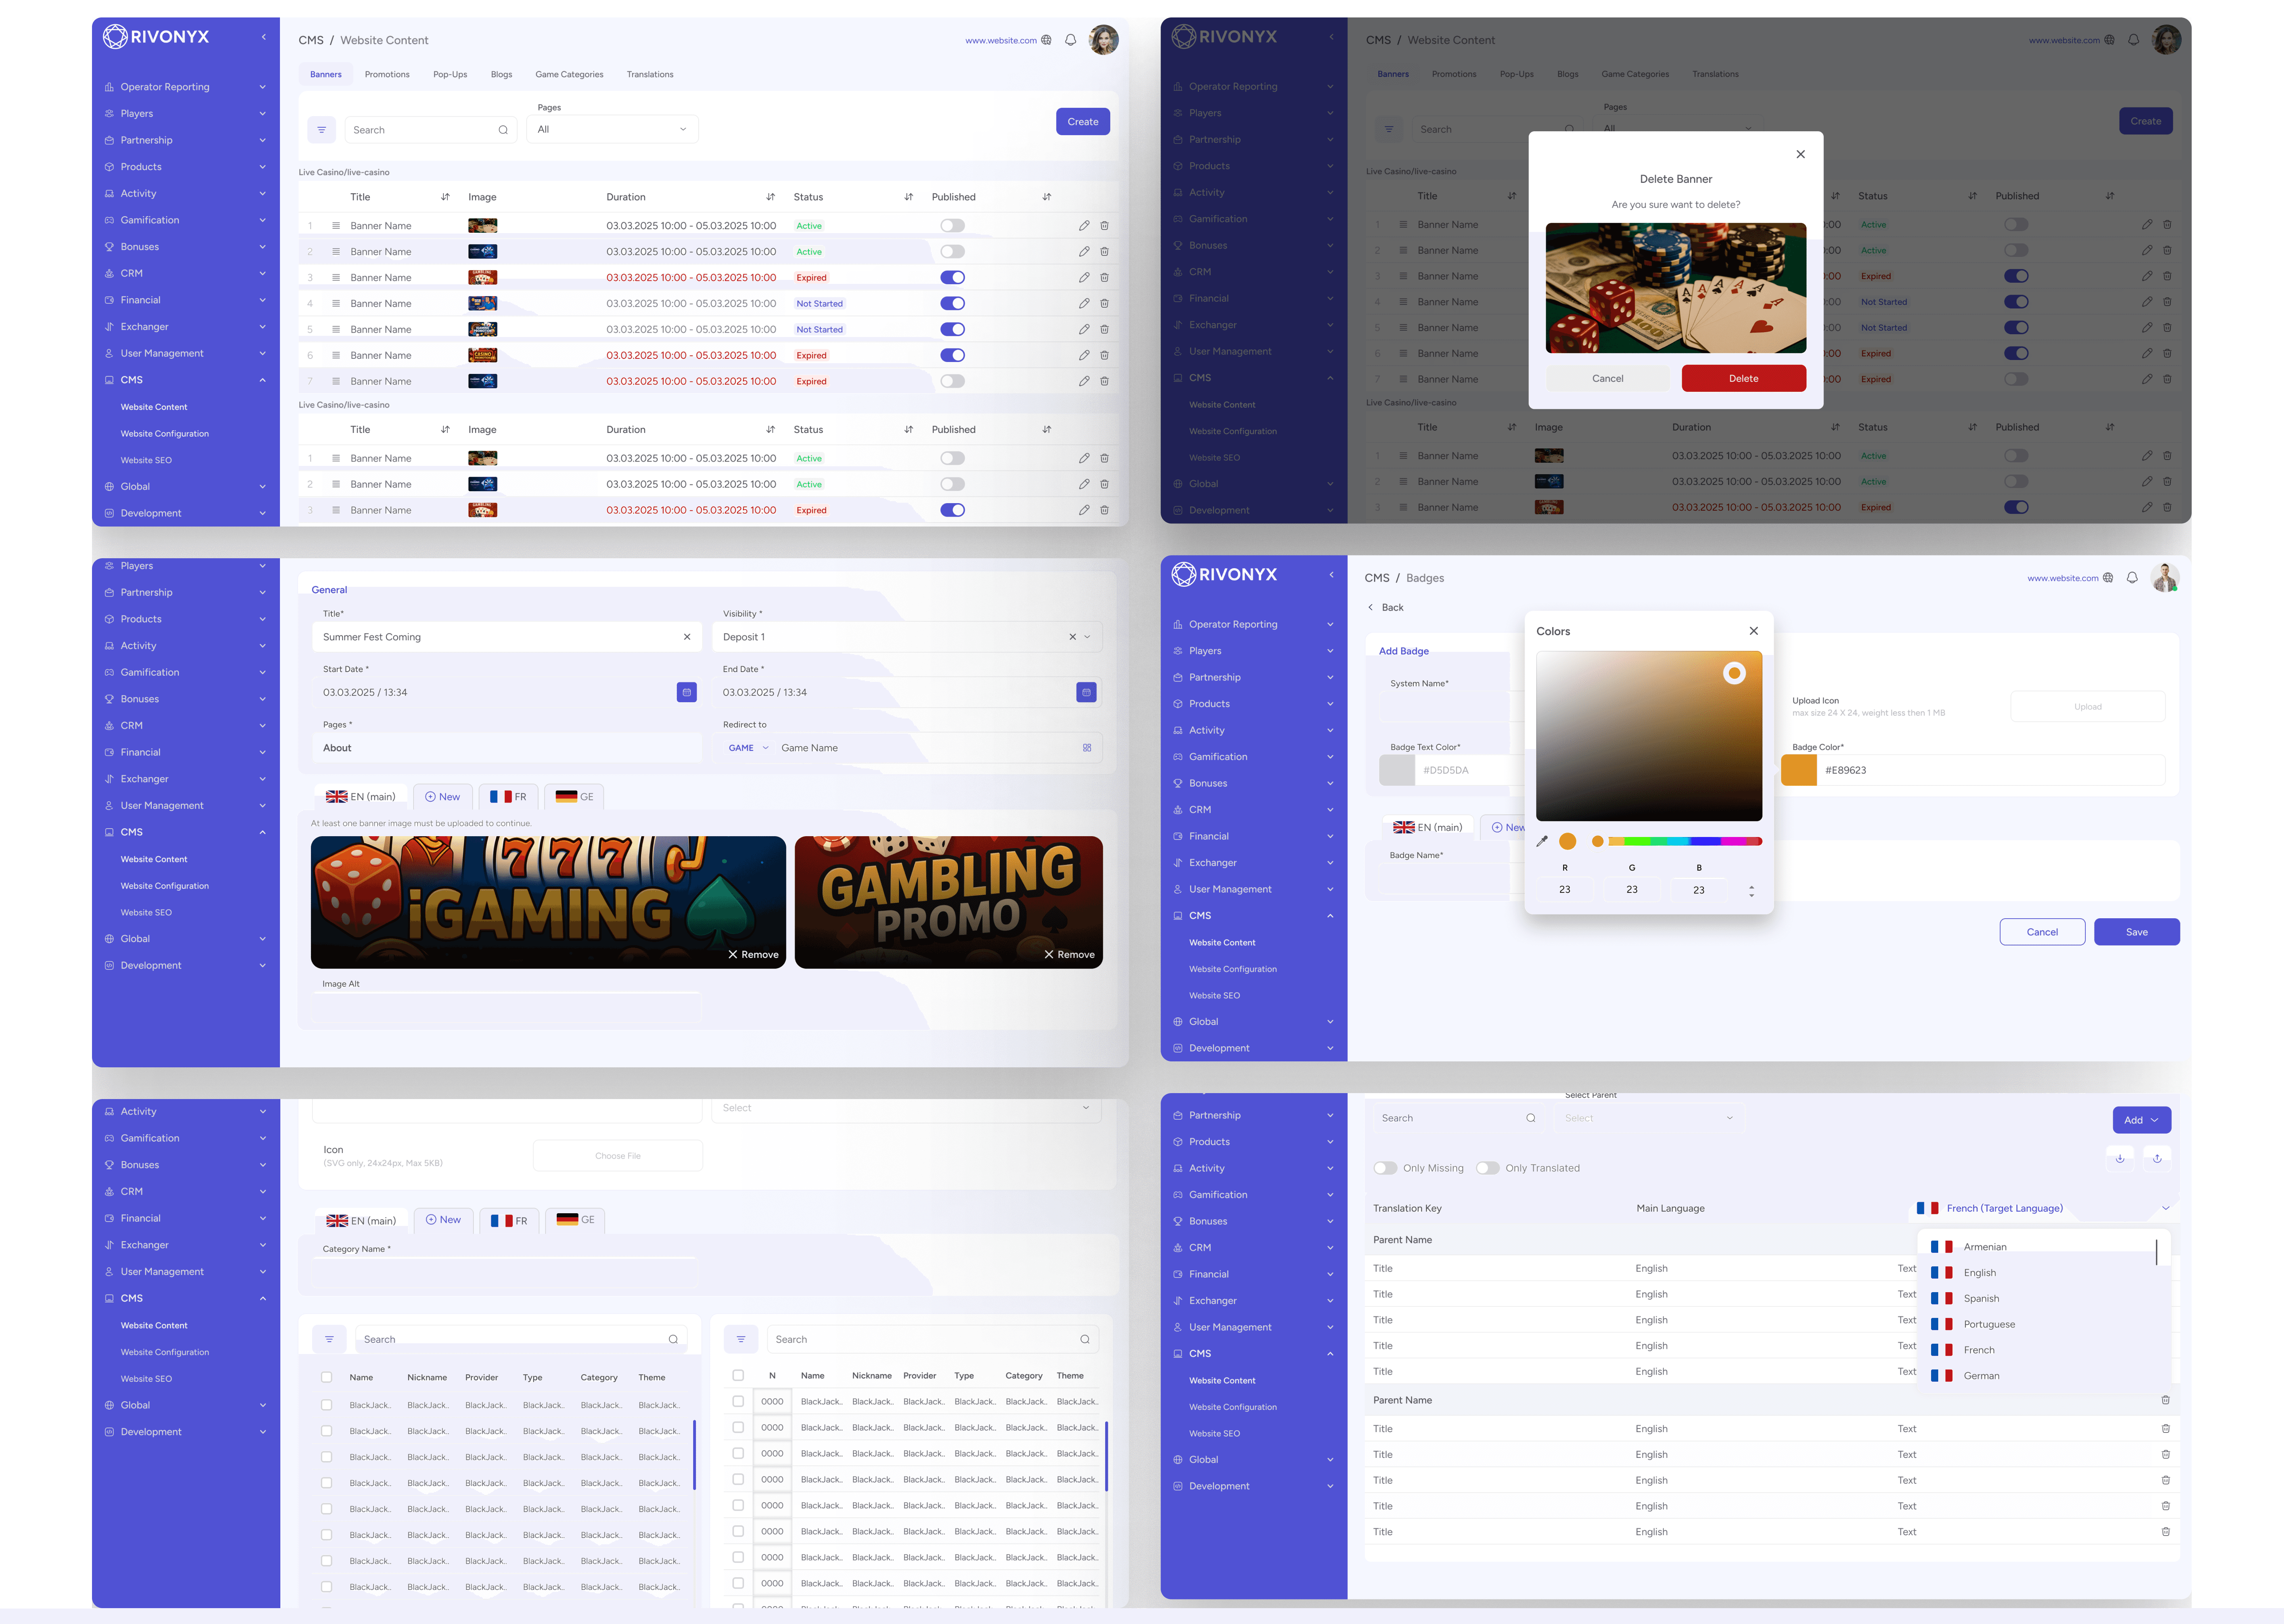Screen dimensions: 2284x1624
Task: Switch to Game Categories tab on the undimmed banners screen
Action: (x=569, y=74)
